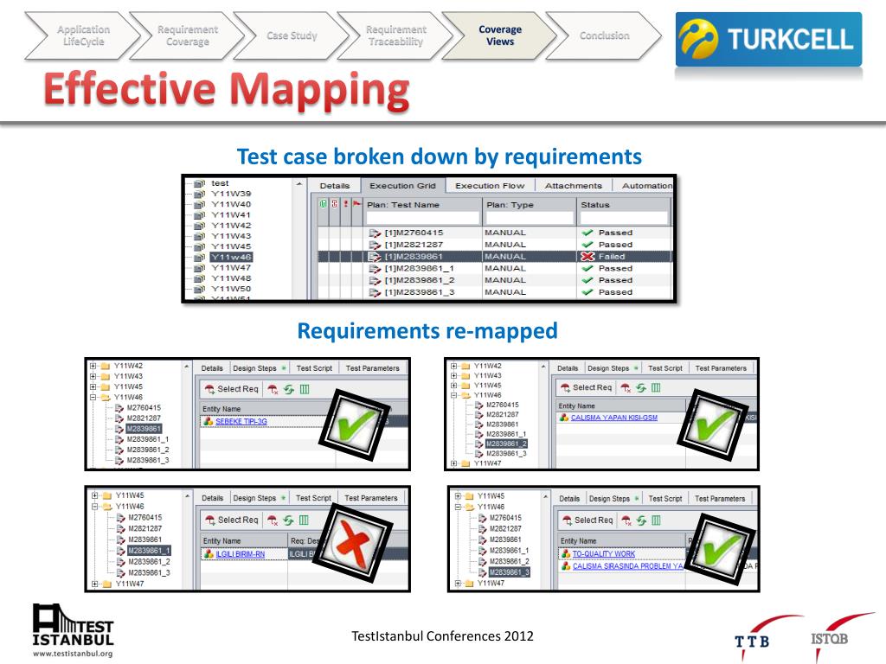The image size is (886, 664).
Task: Click the Status filter field
Action: click(624, 218)
